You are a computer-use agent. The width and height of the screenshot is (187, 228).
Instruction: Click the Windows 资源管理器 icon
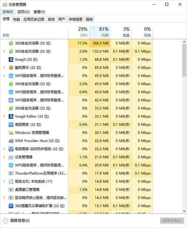pyautogui.click(x=11, y=133)
